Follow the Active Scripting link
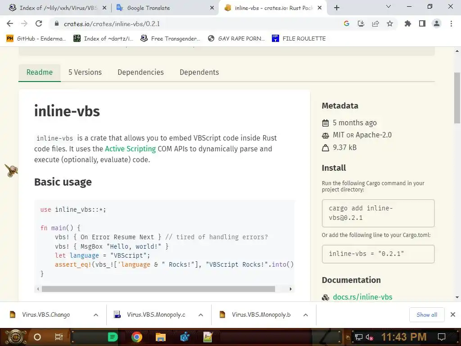 (x=130, y=149)
